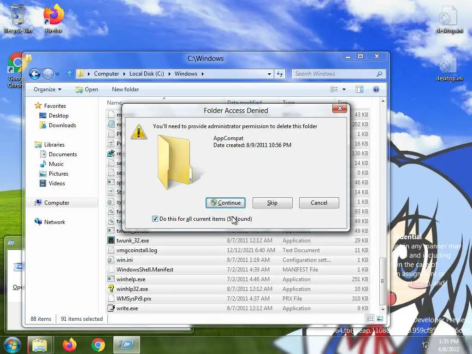Viewport: 472px width, 354px height.
Task: Open the Documents library
Action: pos(63,154)
